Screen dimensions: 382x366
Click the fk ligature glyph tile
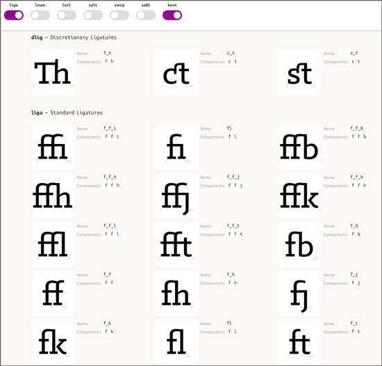click(53, 342)
